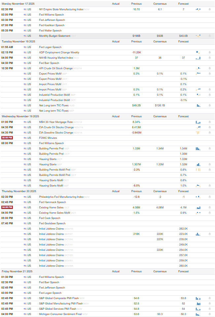215x317 pixels.
Task: Open Net Long-term TIC Flows AUG entry
Action: click(54, 105)
